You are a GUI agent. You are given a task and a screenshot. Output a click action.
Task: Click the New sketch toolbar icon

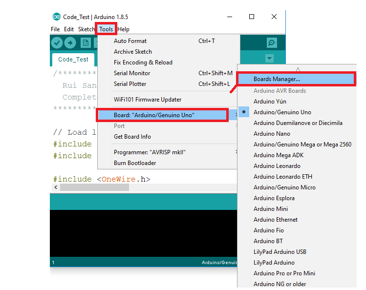click(86, 43)
